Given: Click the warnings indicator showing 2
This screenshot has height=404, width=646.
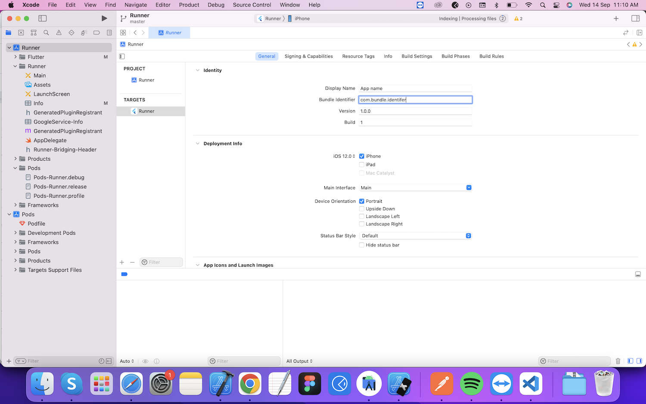Looking at the screenshot, I should point(518,19).
